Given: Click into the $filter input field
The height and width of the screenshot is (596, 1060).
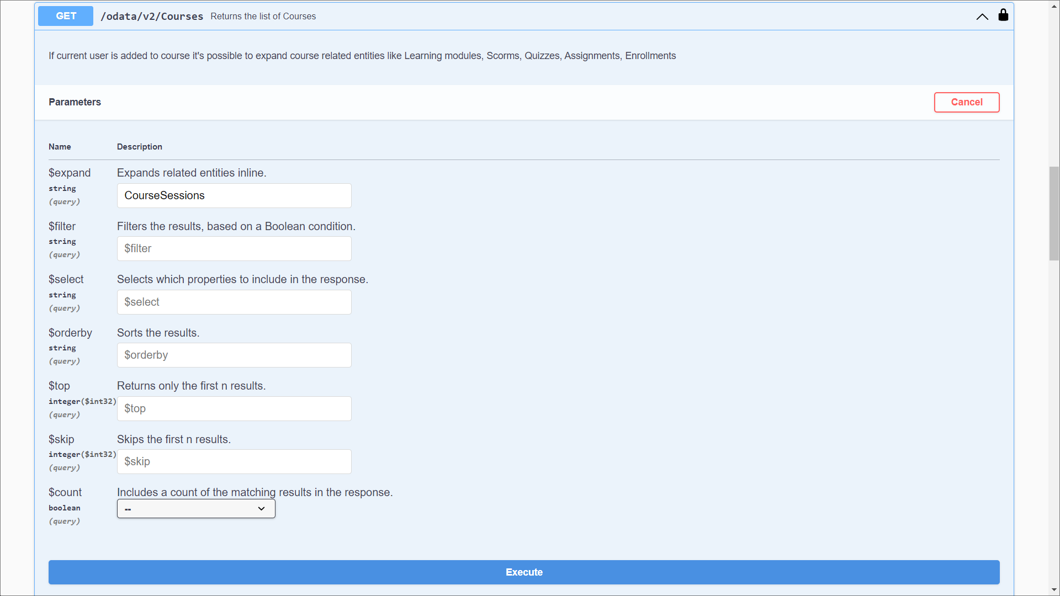Looking at the screenshot, I should pyautogui.click(x=234, y=249).
